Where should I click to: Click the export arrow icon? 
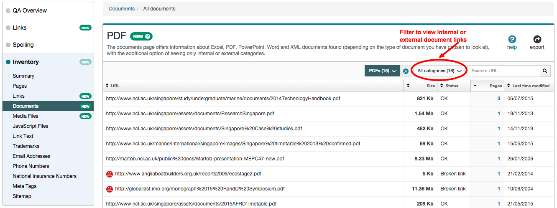point(537,39)
